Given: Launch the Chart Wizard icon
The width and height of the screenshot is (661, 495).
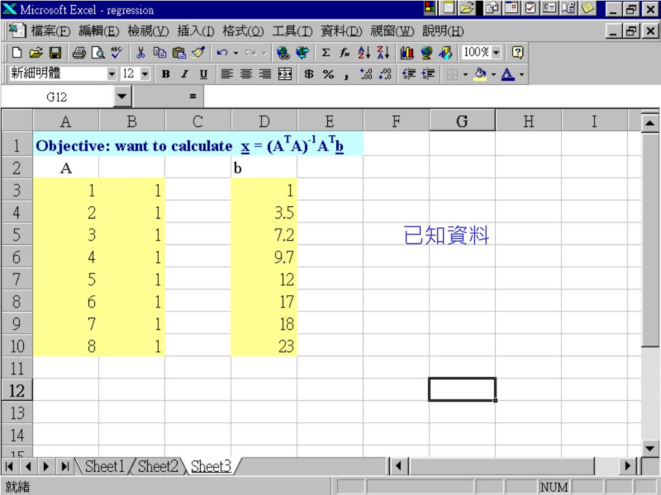Looking at the screenshot, I should coord(407,53).
